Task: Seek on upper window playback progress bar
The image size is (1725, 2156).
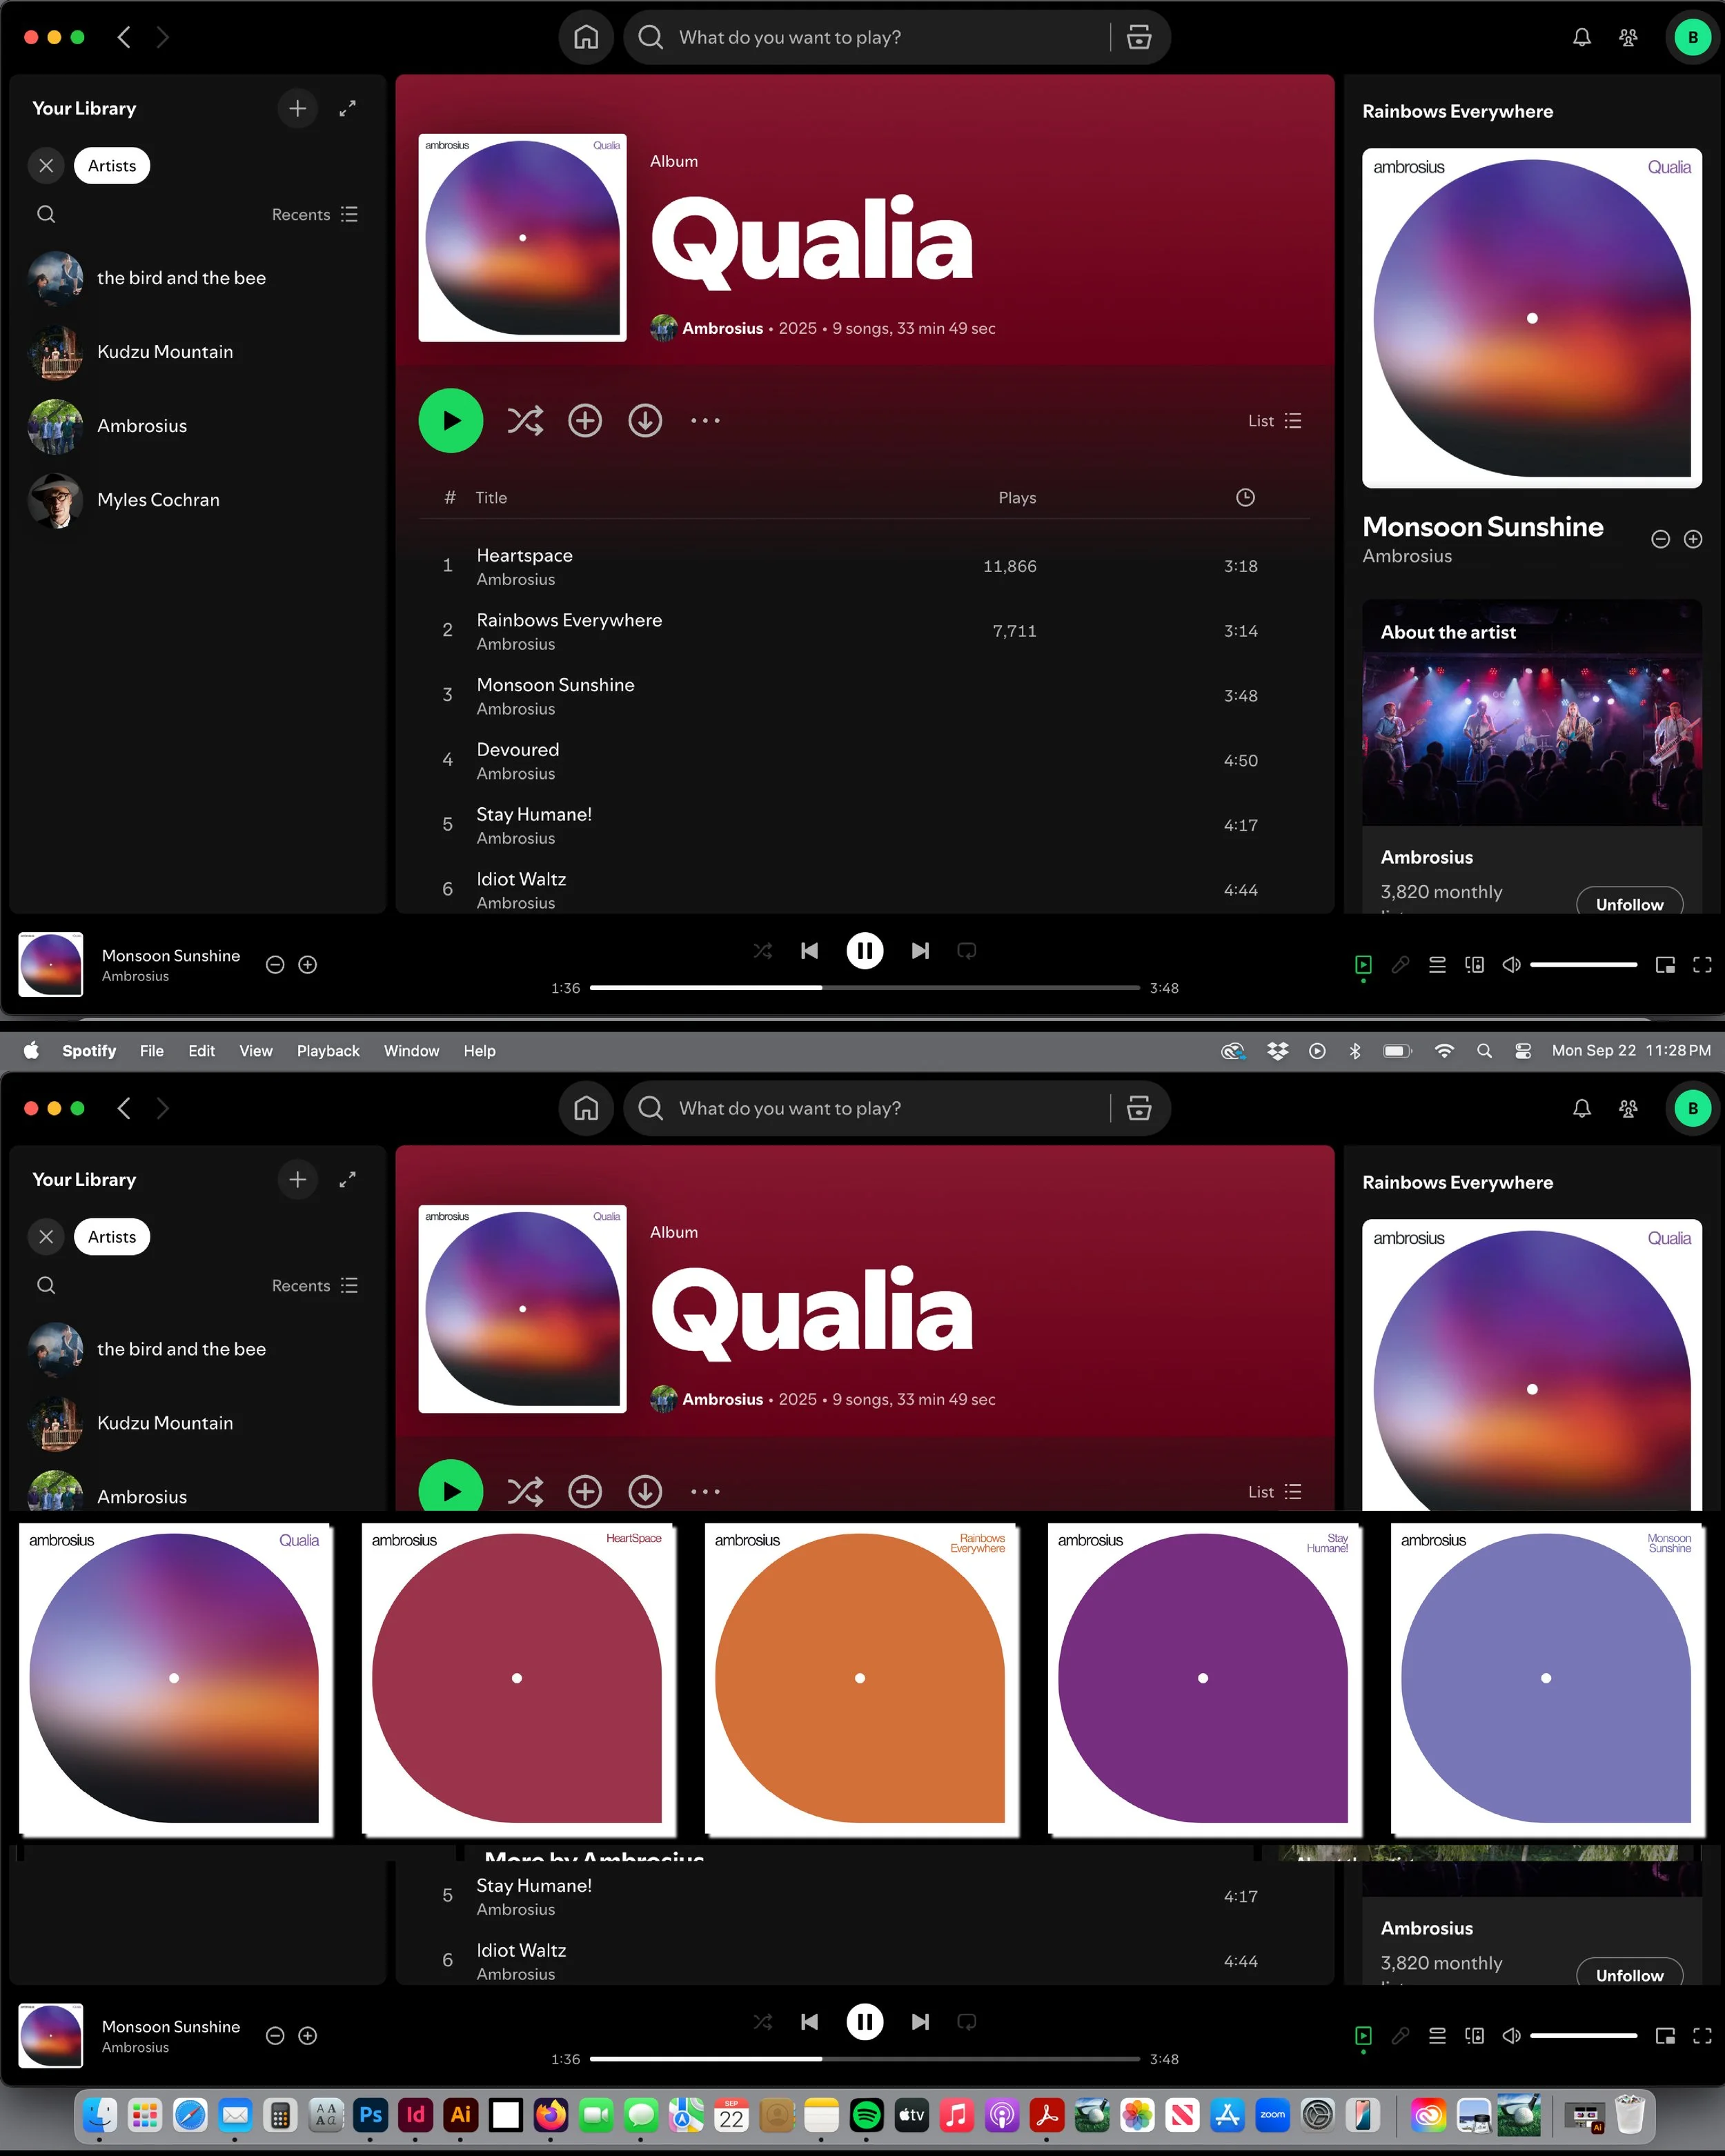Action: tap(865, 988)
